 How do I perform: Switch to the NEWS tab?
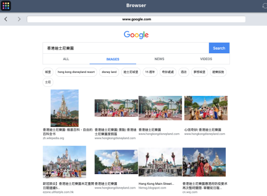pos(159,59)
